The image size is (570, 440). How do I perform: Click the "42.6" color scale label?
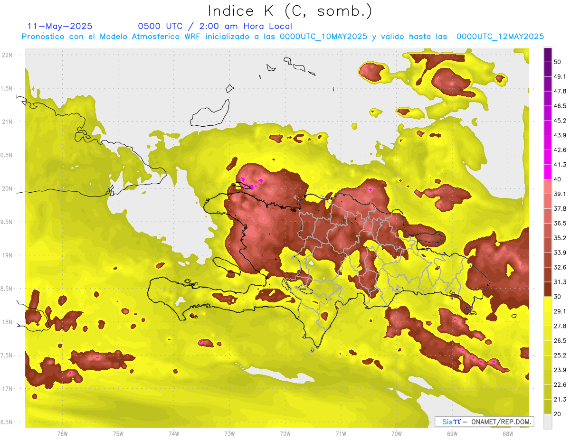[x=560, y=150]
